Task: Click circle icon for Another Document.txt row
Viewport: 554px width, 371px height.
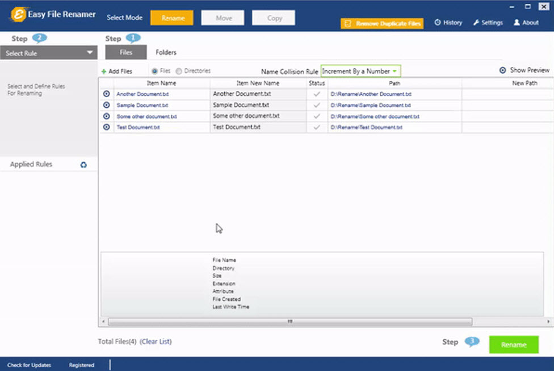Action: [x=106, y=94]
